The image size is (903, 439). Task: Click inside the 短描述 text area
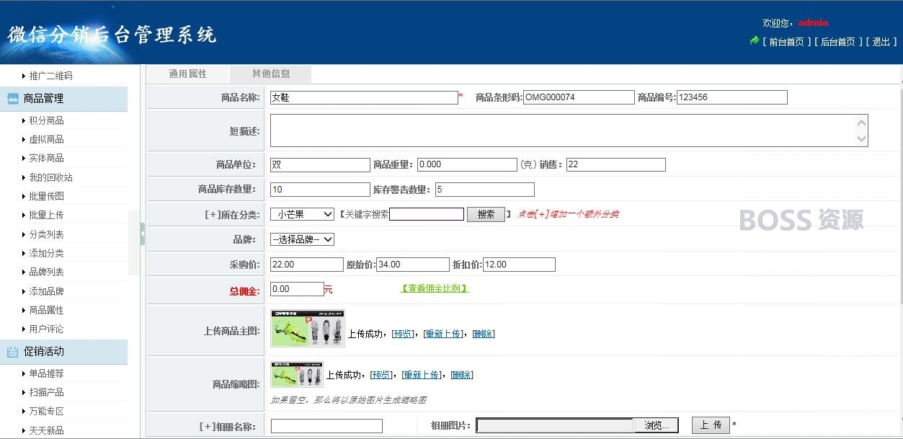tap(563, 130)
